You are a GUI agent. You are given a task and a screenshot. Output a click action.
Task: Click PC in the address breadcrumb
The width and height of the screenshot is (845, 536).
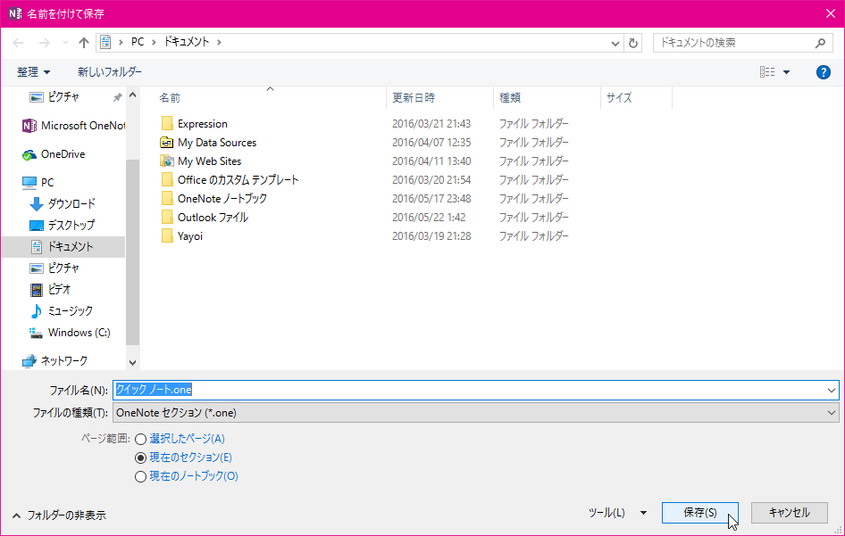(138, 42)
